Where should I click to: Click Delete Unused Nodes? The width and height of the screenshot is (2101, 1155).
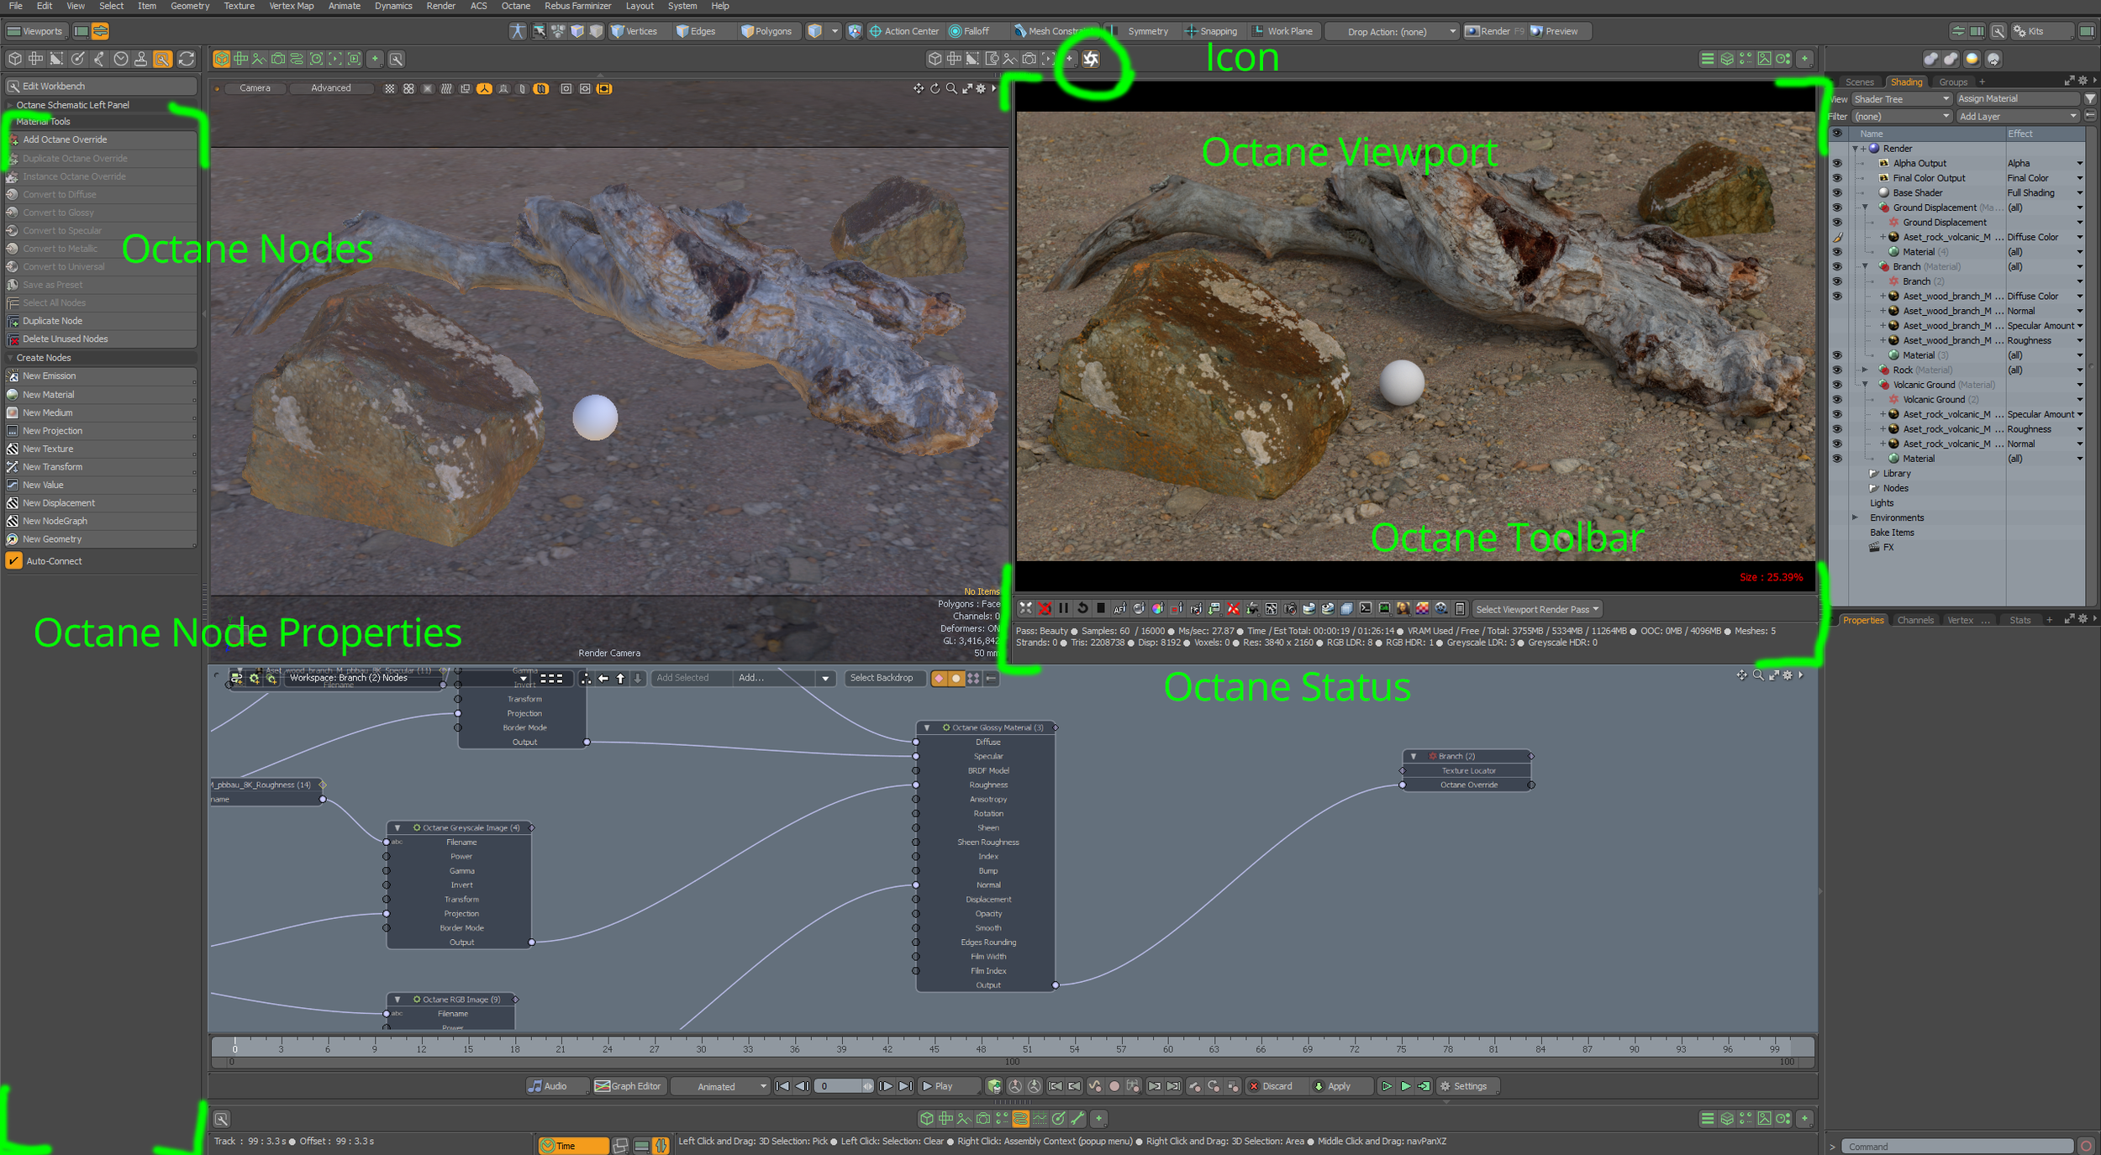point(102,339)
